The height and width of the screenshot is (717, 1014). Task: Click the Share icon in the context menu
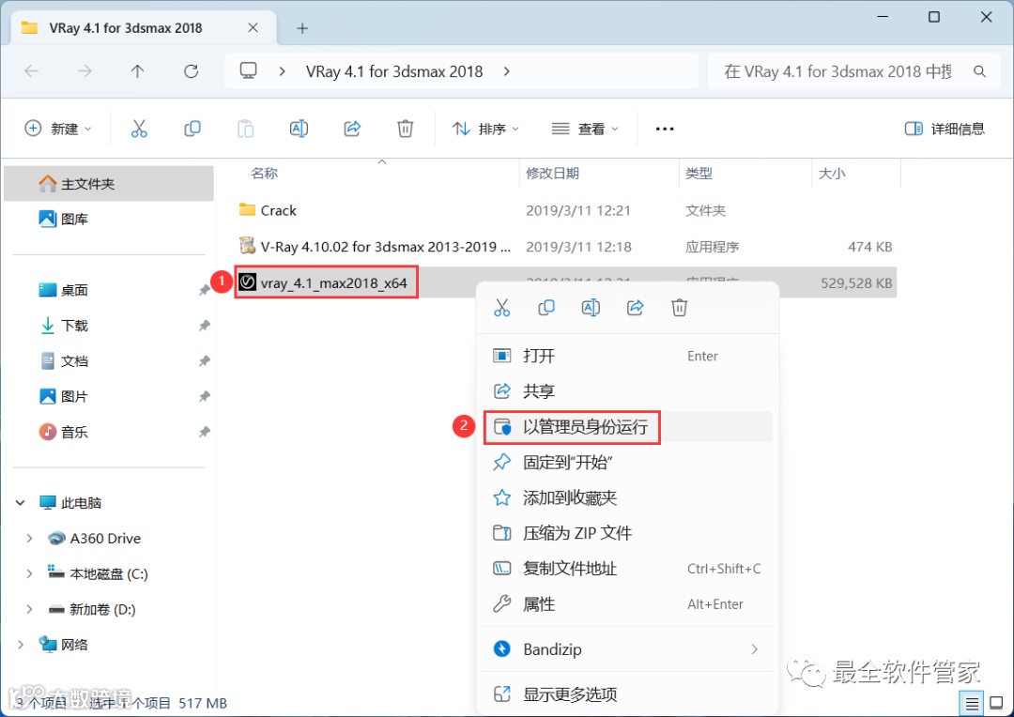tap(635, 308)
